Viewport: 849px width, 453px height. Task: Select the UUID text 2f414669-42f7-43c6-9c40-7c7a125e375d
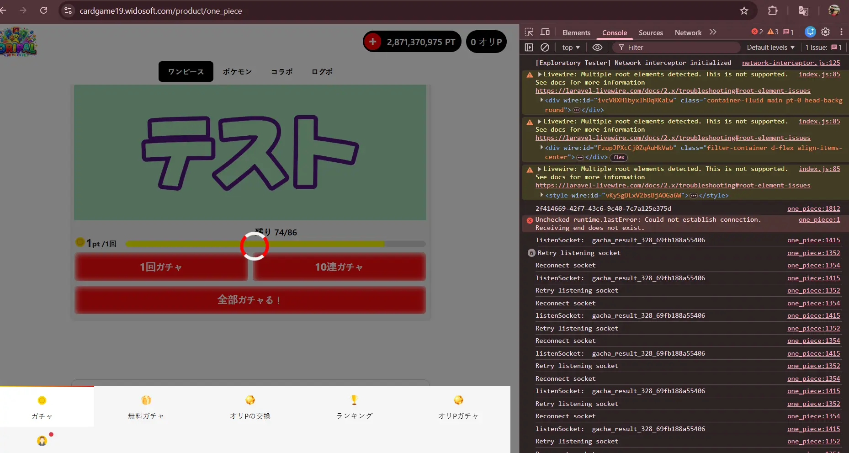(603, 208)
